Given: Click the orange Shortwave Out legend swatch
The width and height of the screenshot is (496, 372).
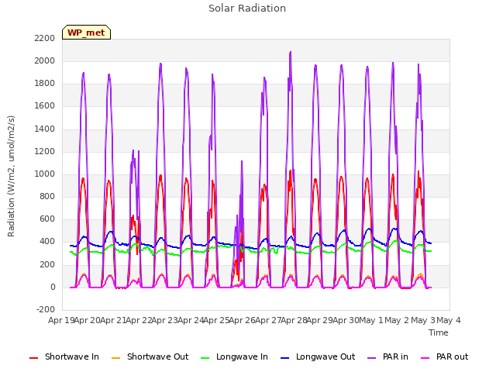Looking at the screenshot, I should [x=115, y=358].
